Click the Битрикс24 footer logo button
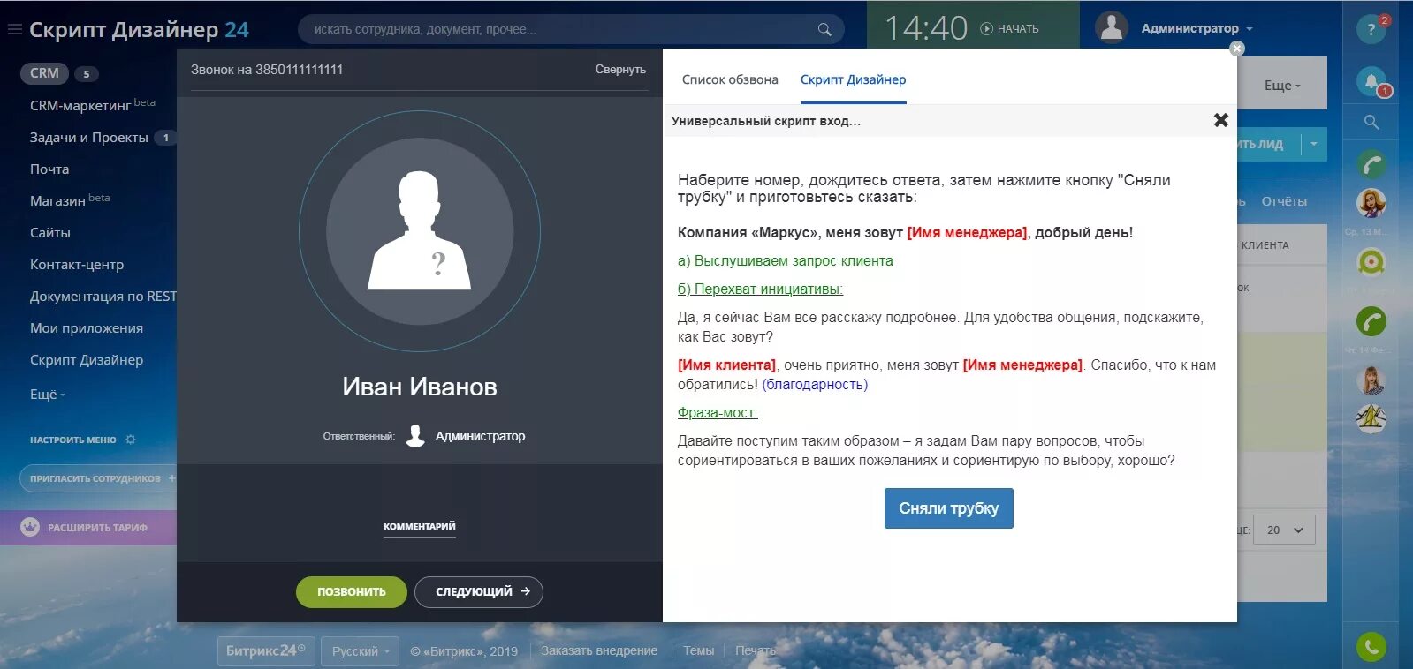 click(x=266, y=651)
